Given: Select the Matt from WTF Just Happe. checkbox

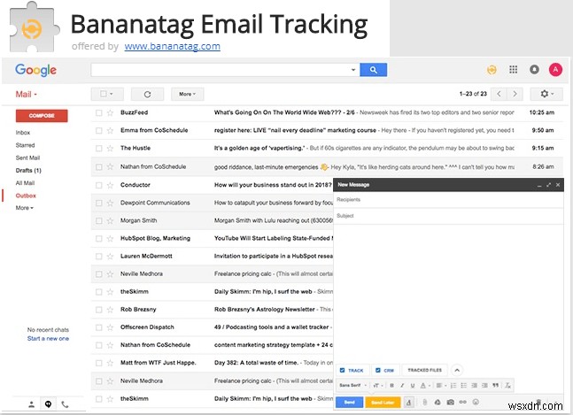Looking at the screenshot, I should (98, 363).
